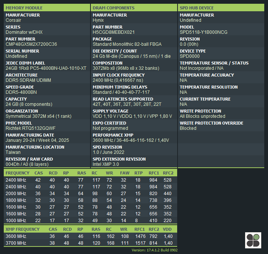Click the Version 17.4.1.2 Build 0902 text

[x=155, y=250]
